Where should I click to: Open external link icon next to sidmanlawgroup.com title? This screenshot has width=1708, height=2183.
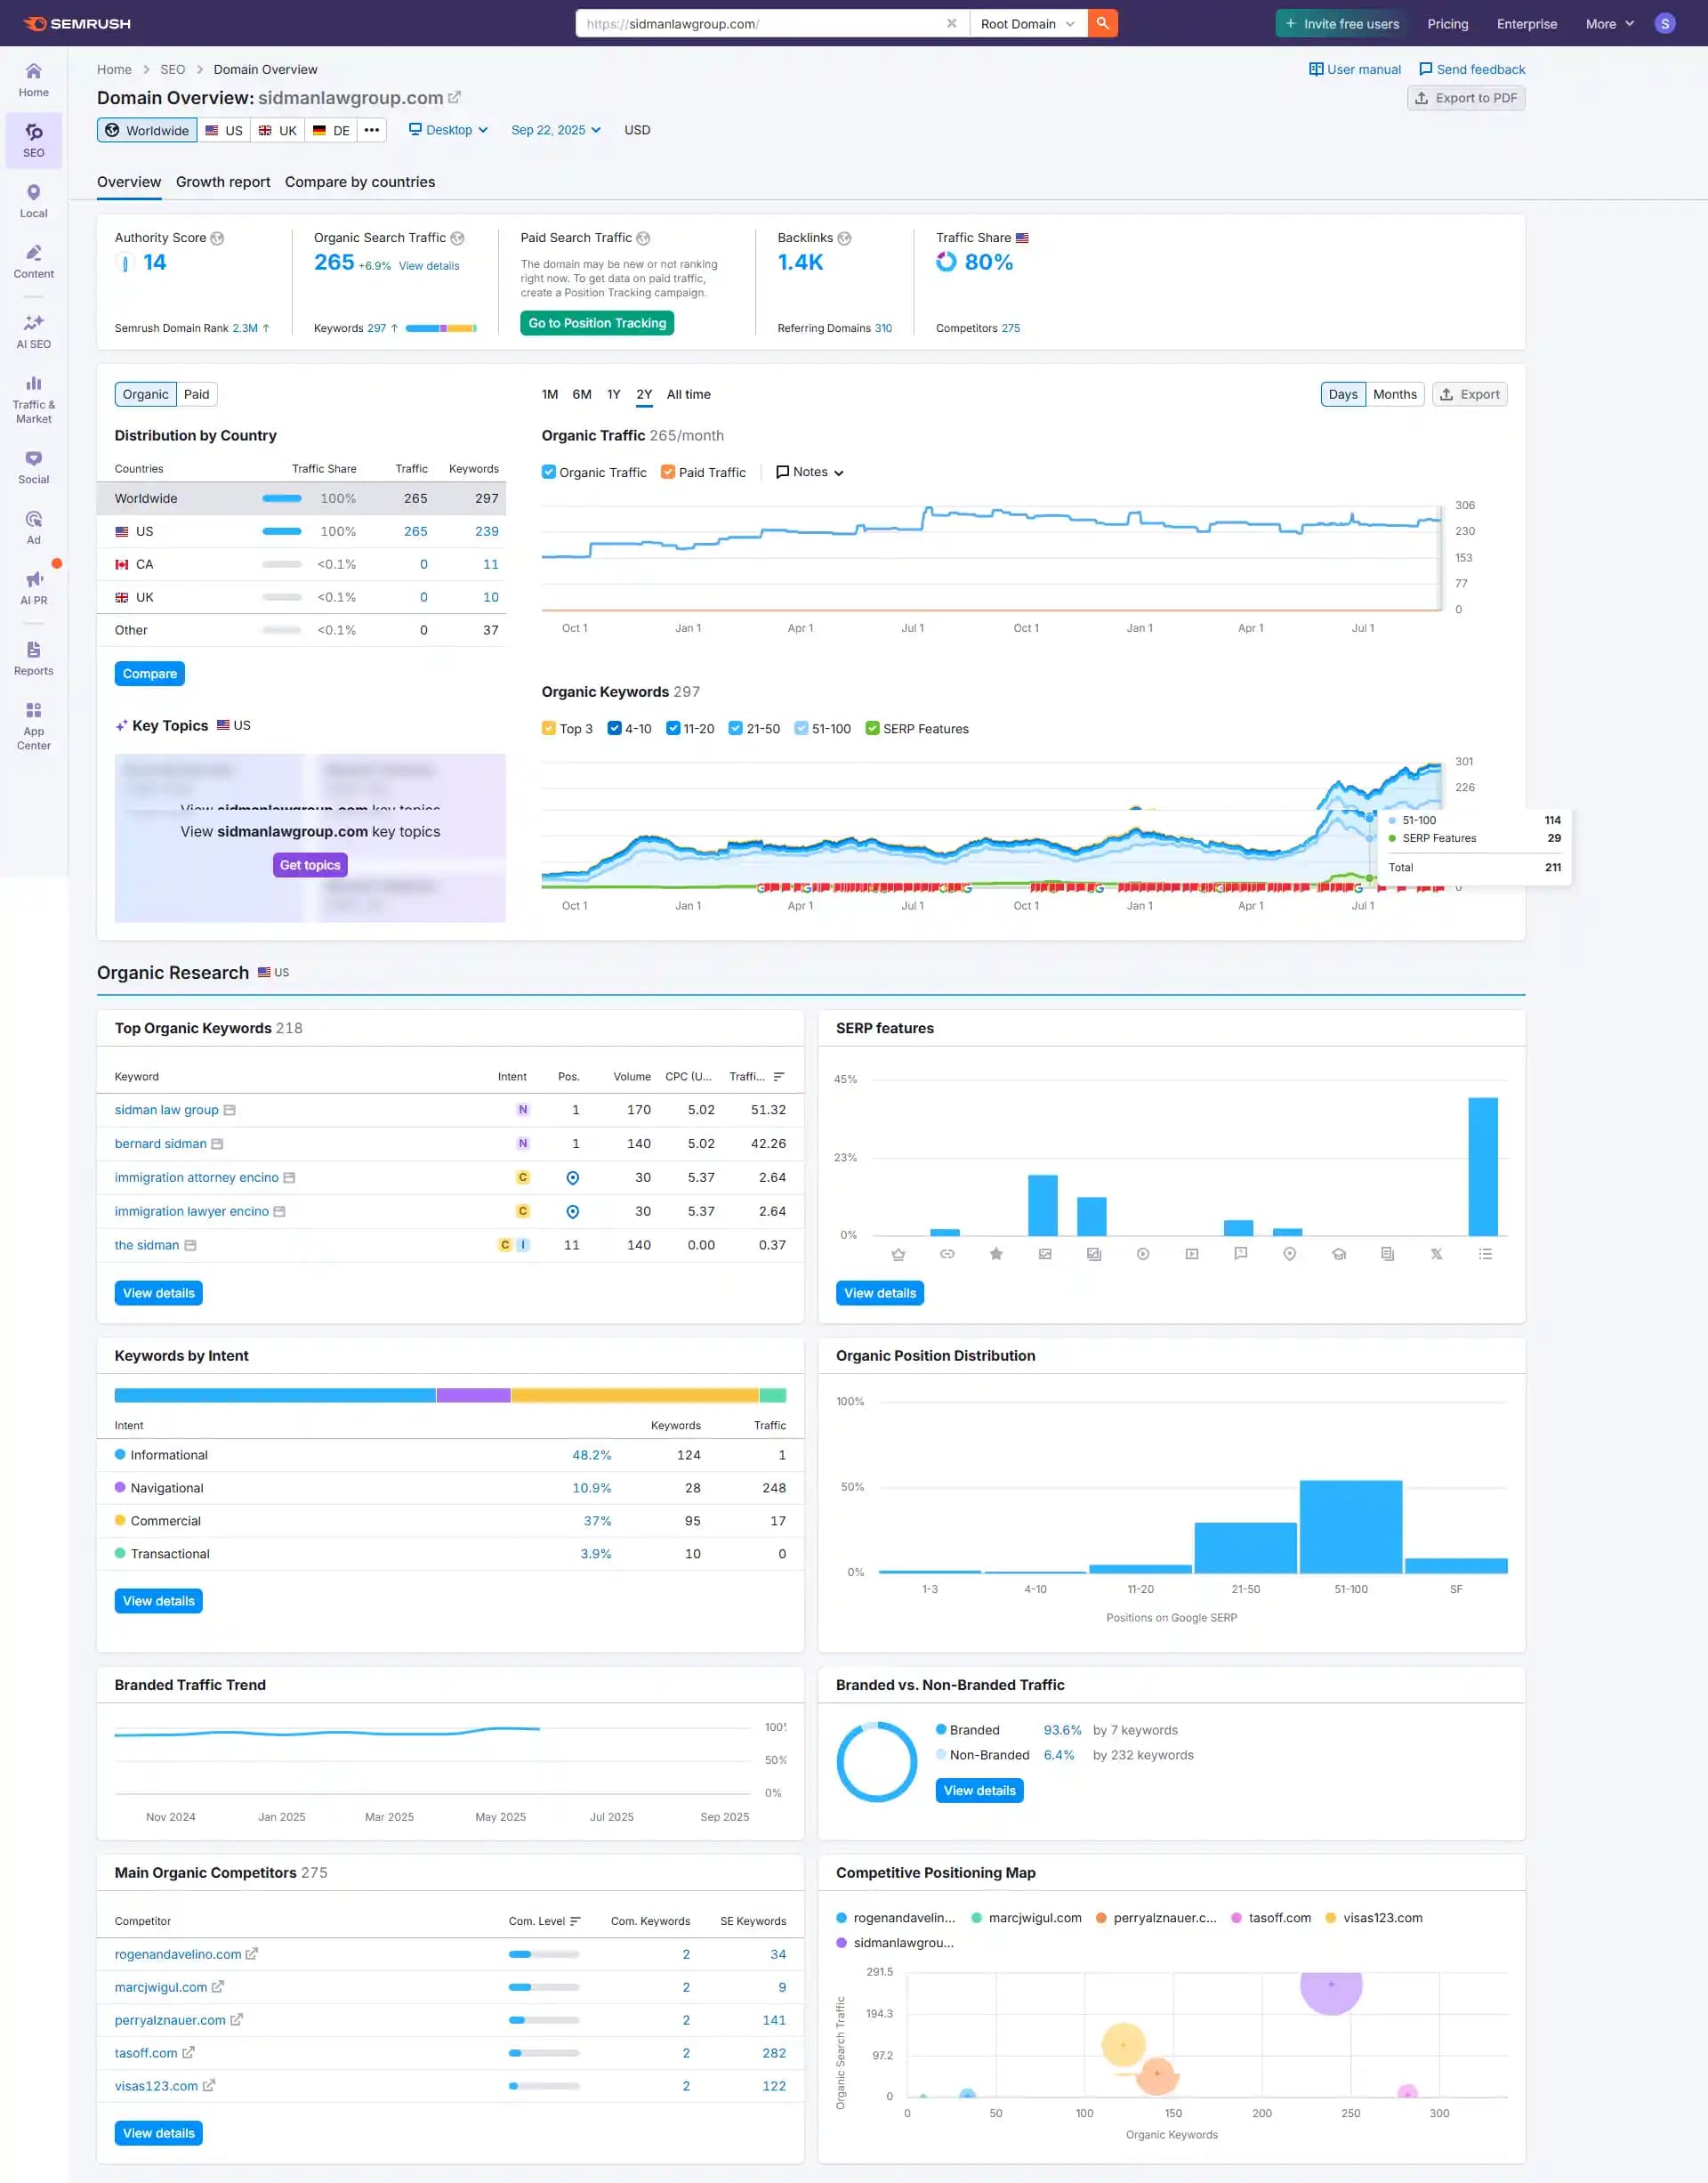coord(454,97)
